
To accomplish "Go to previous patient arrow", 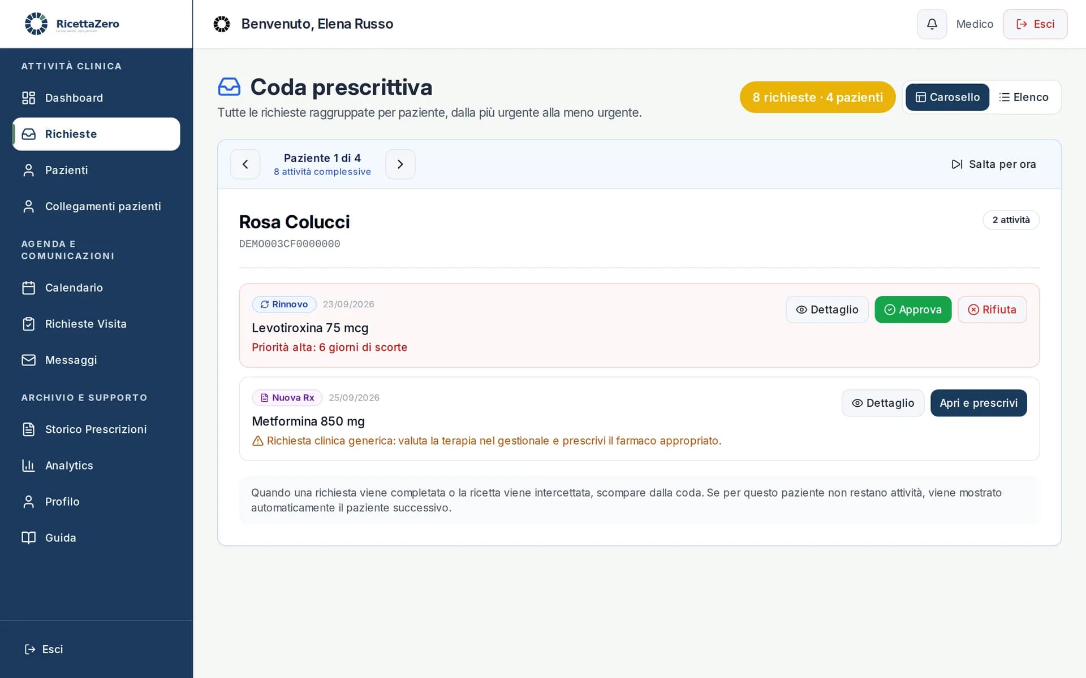I will tap(245, 164).
